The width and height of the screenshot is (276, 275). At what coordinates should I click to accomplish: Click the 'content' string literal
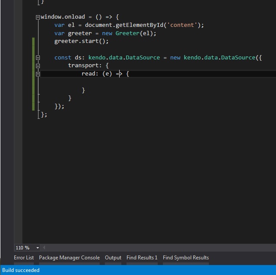[x=182, y=25]
